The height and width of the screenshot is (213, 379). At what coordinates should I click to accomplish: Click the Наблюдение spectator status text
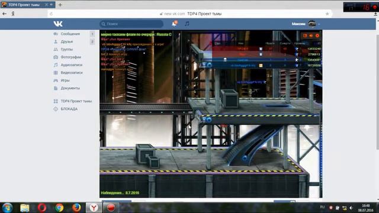pos(120,193)
